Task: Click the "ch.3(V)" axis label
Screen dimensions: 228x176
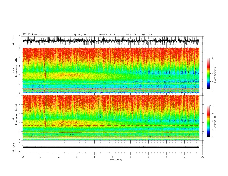Action: click(14, 148)
